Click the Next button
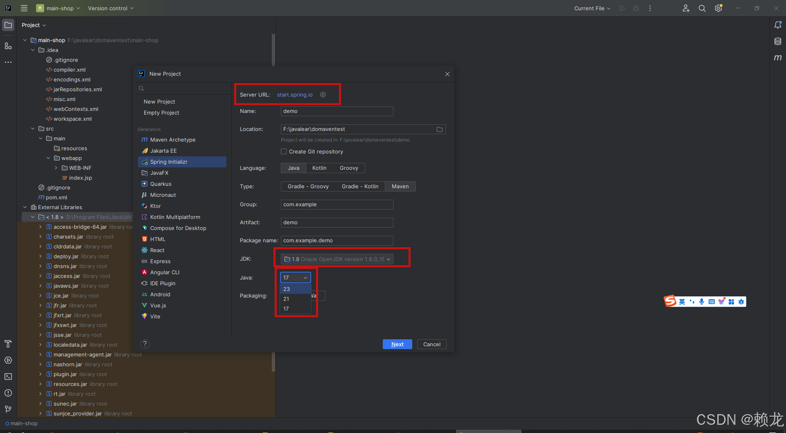This screenshot has width=786, height=433. pyautogui.click(x=397, y=344)
